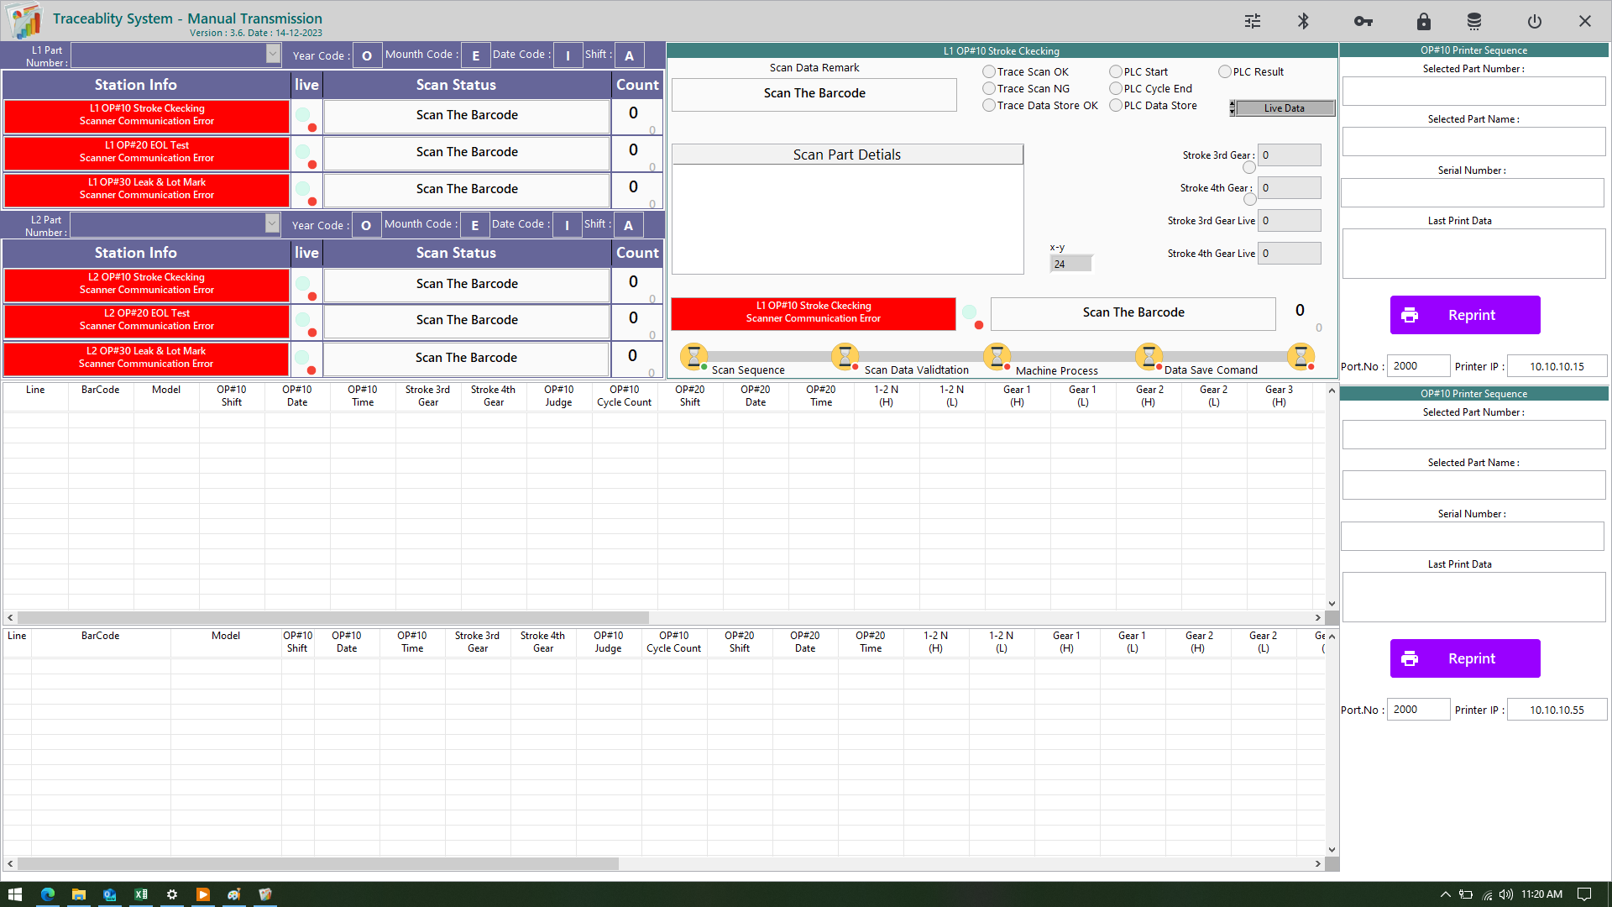Image resolution: width=1612 pixels, height=907 pixels.
Task: Click the upper Reprint button
Action: tap(1465, 316)
